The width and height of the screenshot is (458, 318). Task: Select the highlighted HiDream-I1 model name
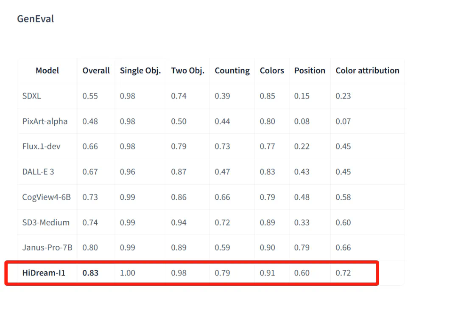(44, 273)
